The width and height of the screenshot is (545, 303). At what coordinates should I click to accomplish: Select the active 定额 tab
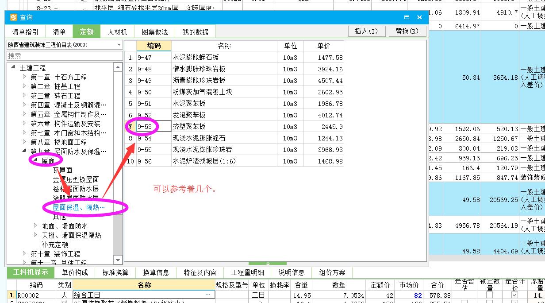coord(87,32)
